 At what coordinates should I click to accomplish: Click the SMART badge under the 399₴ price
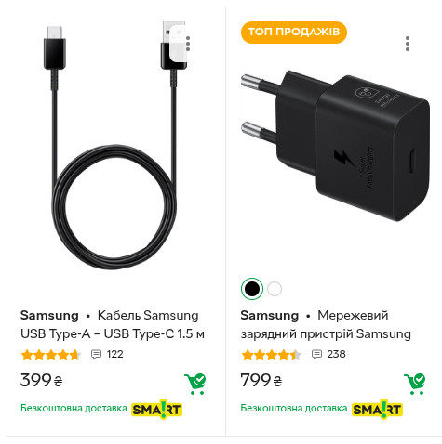pos(157,410)
